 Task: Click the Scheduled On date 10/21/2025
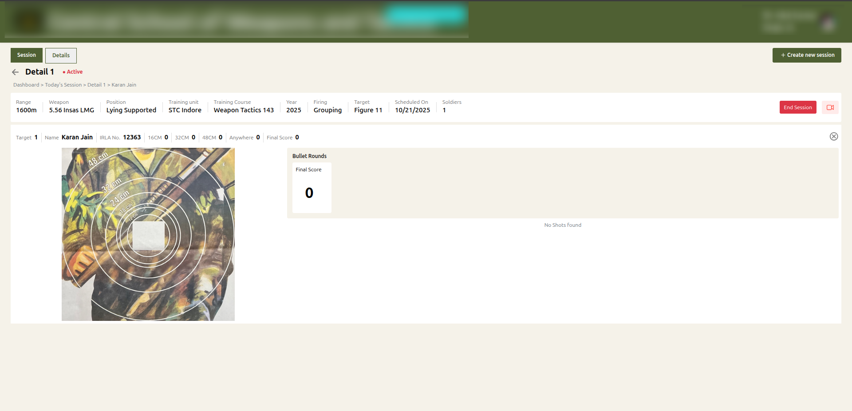tap(412, 110)
